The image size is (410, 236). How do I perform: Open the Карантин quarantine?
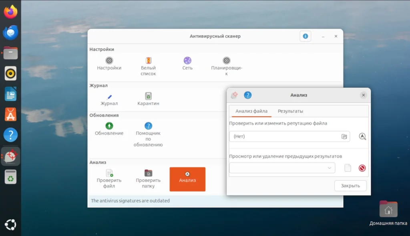coord(148,99)
